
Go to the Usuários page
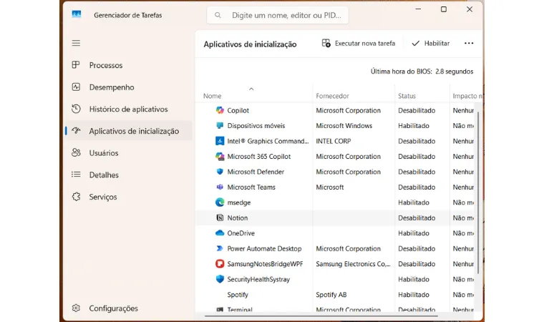click(129, 152)
